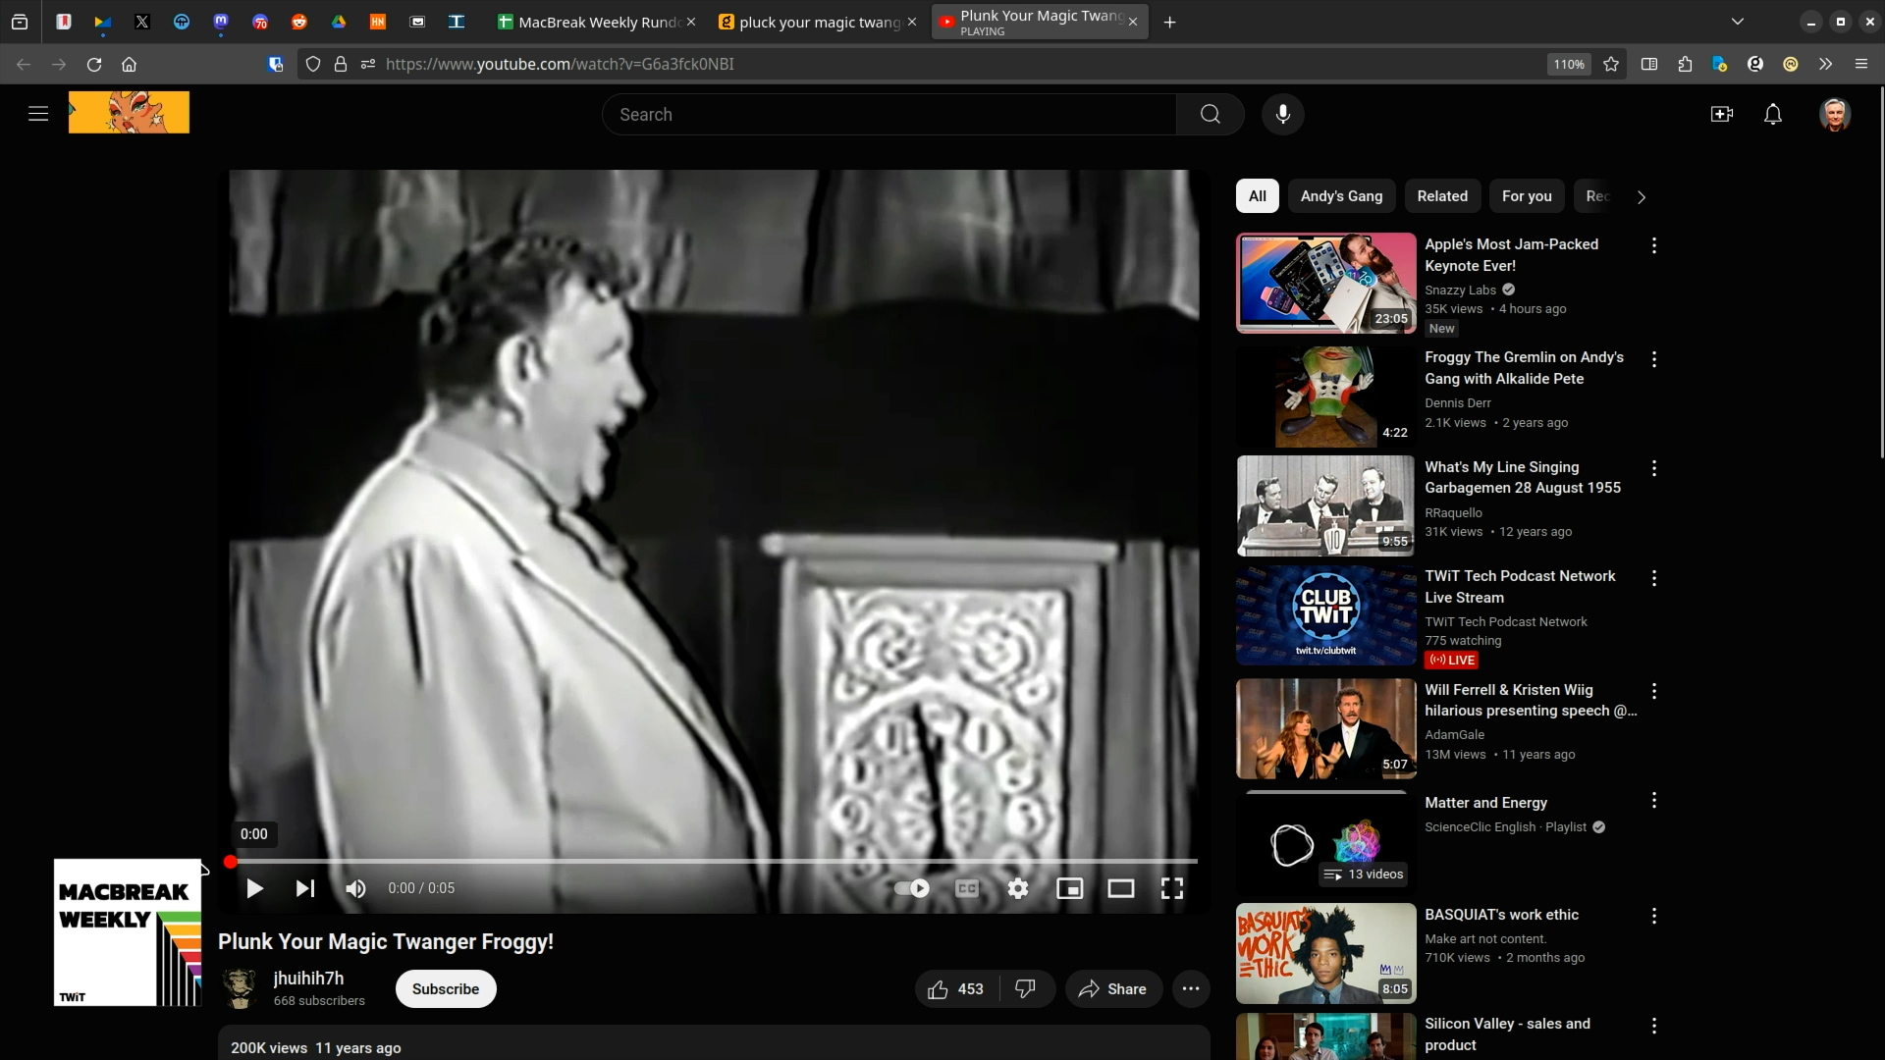Click the Share button
Image resolution: width=1885 pixels, height=1060 pixels.
(1112, 989)
